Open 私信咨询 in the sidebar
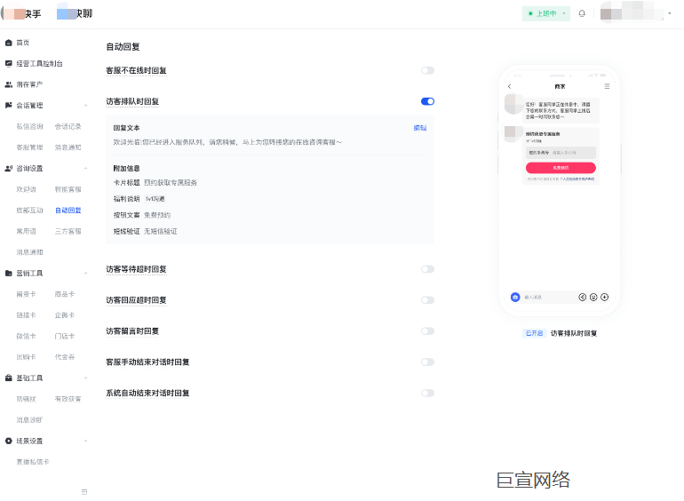 click(29, 126)
